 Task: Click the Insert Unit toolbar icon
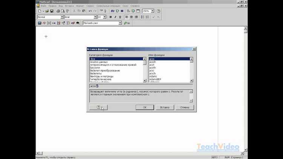[117, 11]
